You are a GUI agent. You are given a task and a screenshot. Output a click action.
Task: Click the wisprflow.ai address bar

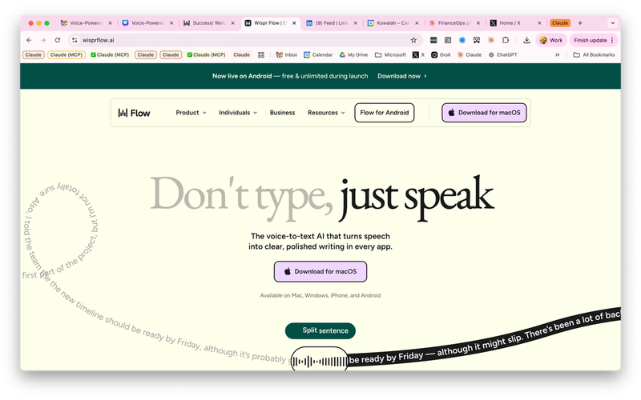[245, 40]
